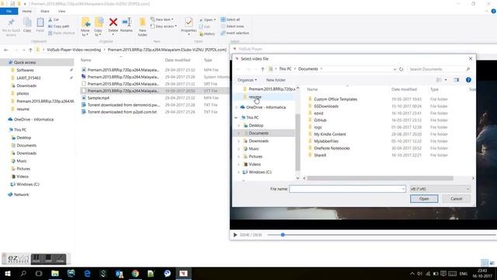Viewport: 497px width, 280px height.
Task: Open Properties in the ribbon
Action: (189, 26)
